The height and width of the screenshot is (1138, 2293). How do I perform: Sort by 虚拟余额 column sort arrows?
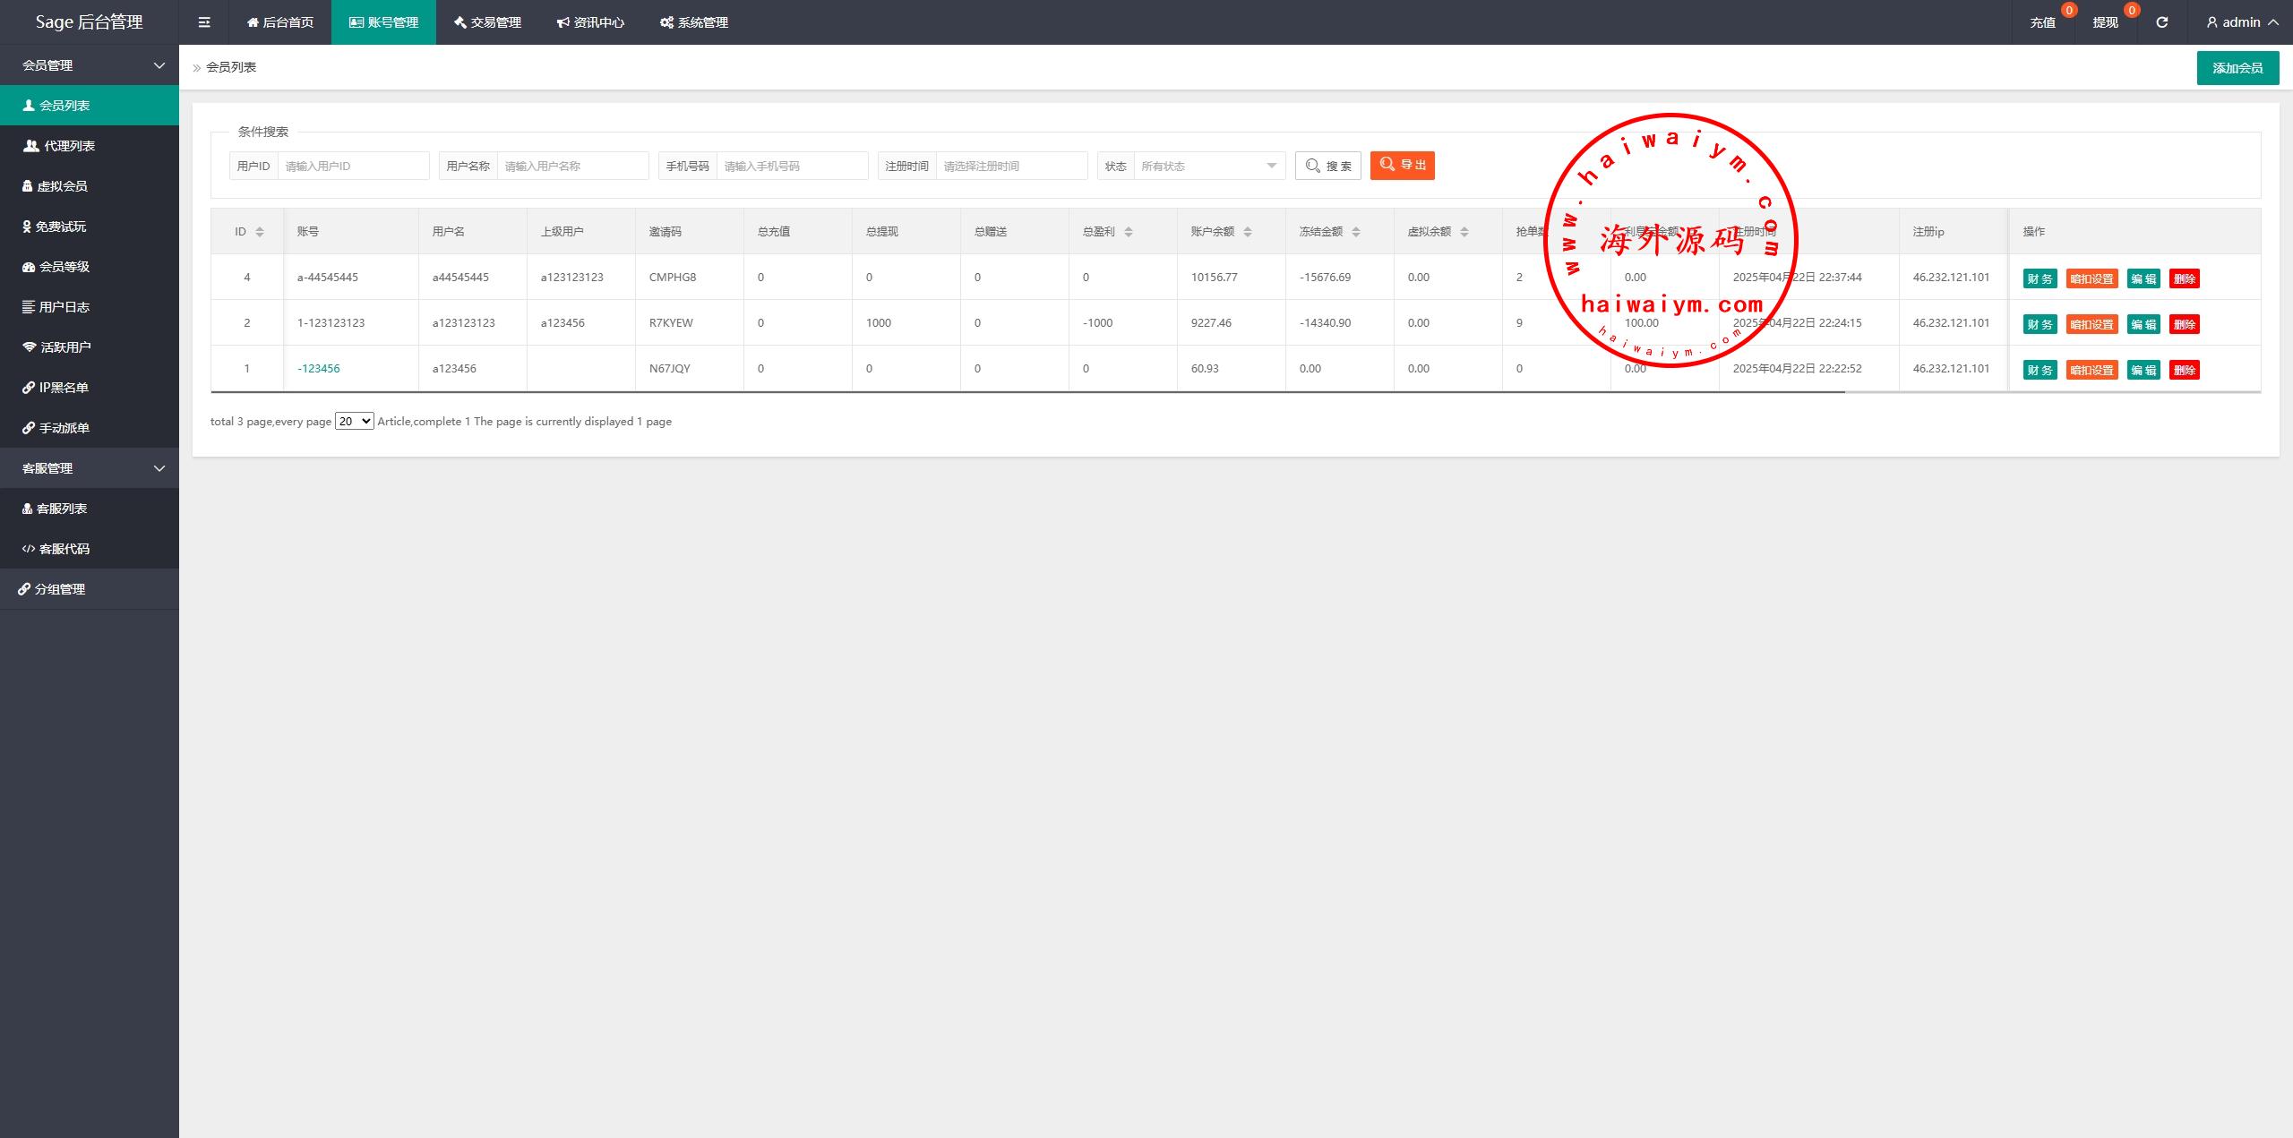(x=1464, y=232)
